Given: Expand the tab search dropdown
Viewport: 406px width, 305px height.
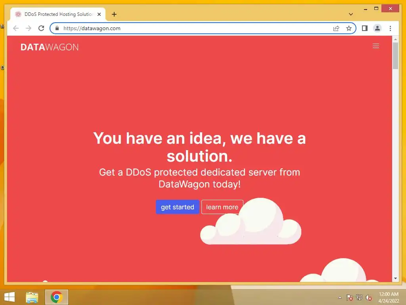Looking at the screenshot, I should [x=351, y=14].
